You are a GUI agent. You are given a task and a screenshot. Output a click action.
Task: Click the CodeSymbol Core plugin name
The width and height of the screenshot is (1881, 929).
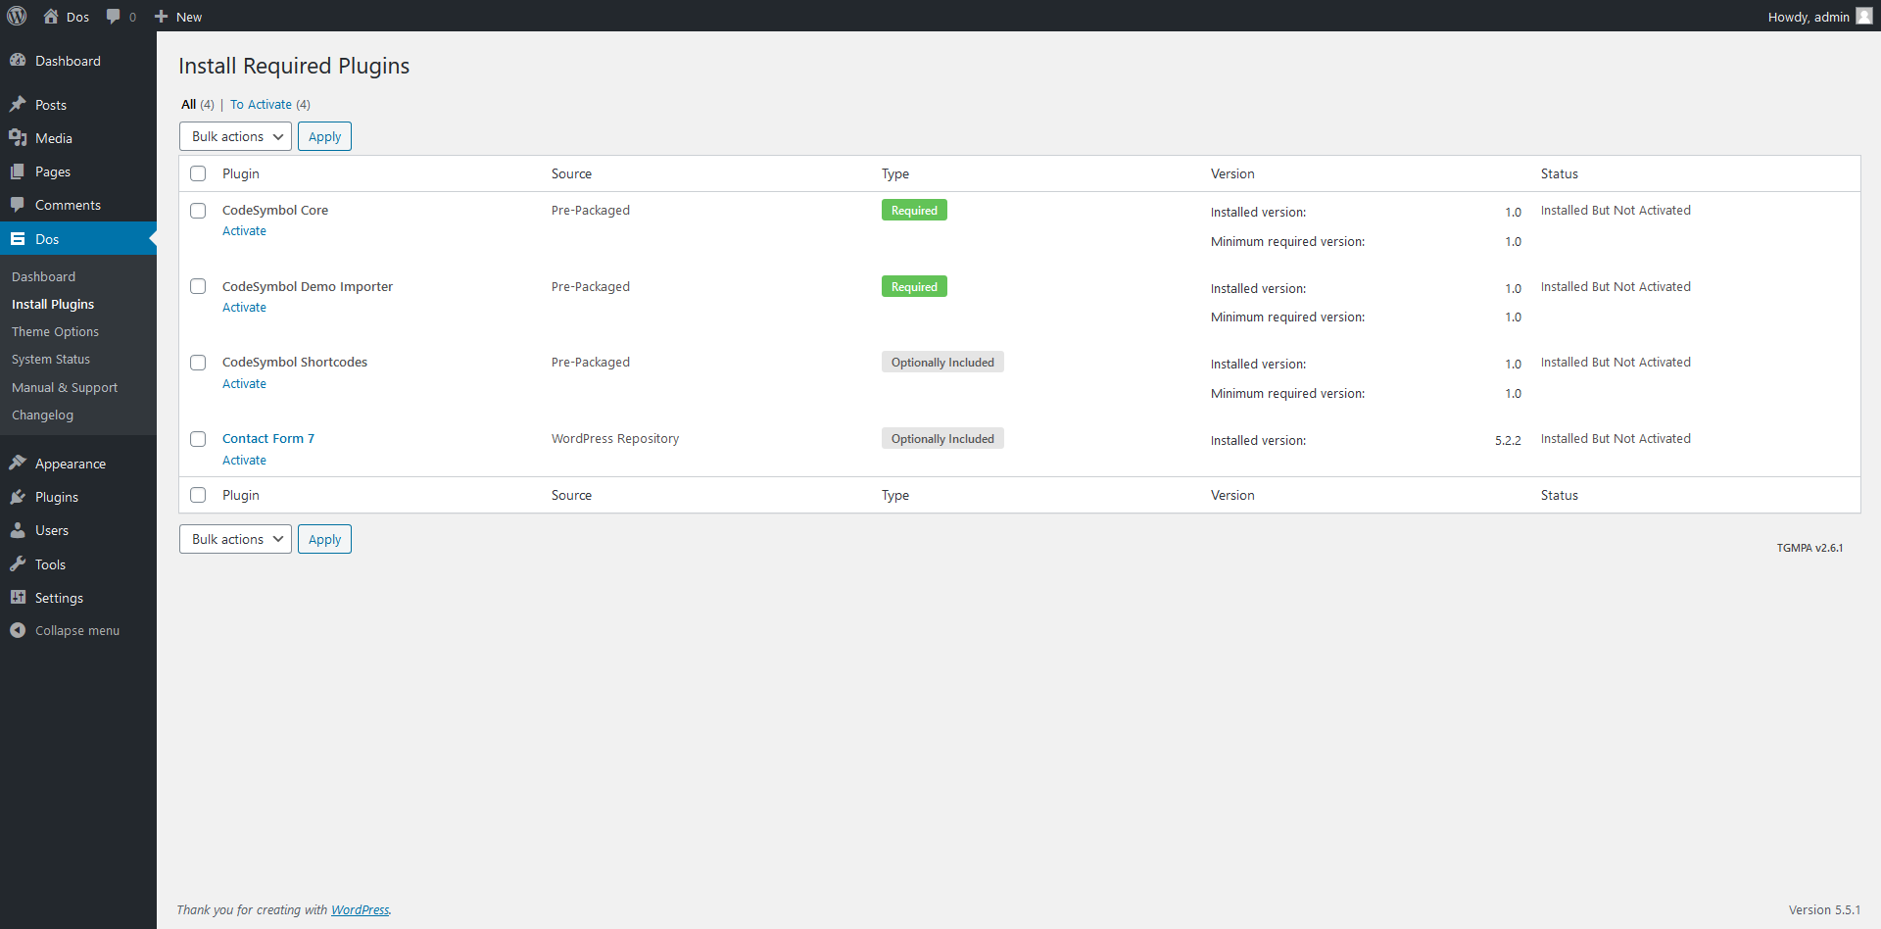[x=275, y=210]
